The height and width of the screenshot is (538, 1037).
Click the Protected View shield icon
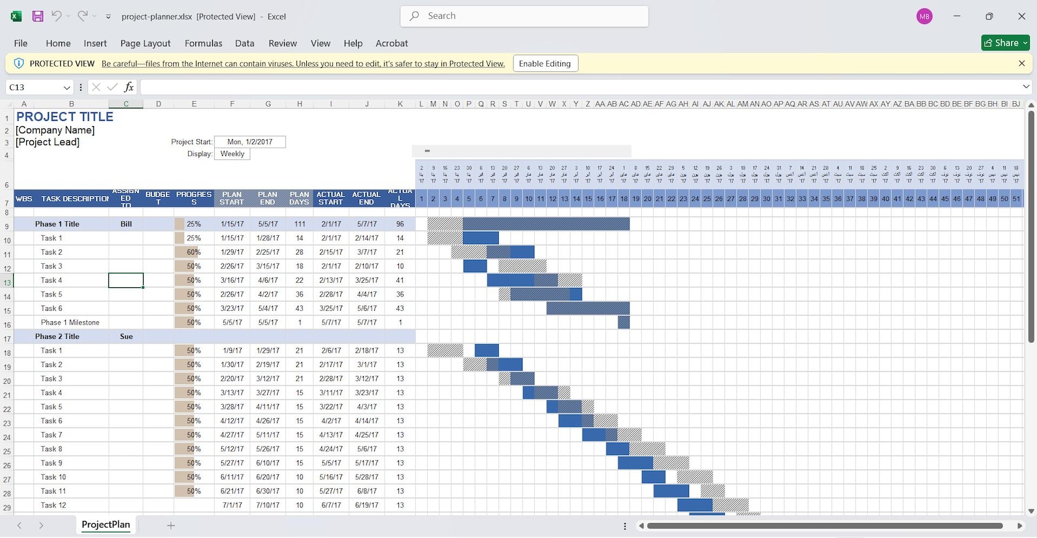19,63
